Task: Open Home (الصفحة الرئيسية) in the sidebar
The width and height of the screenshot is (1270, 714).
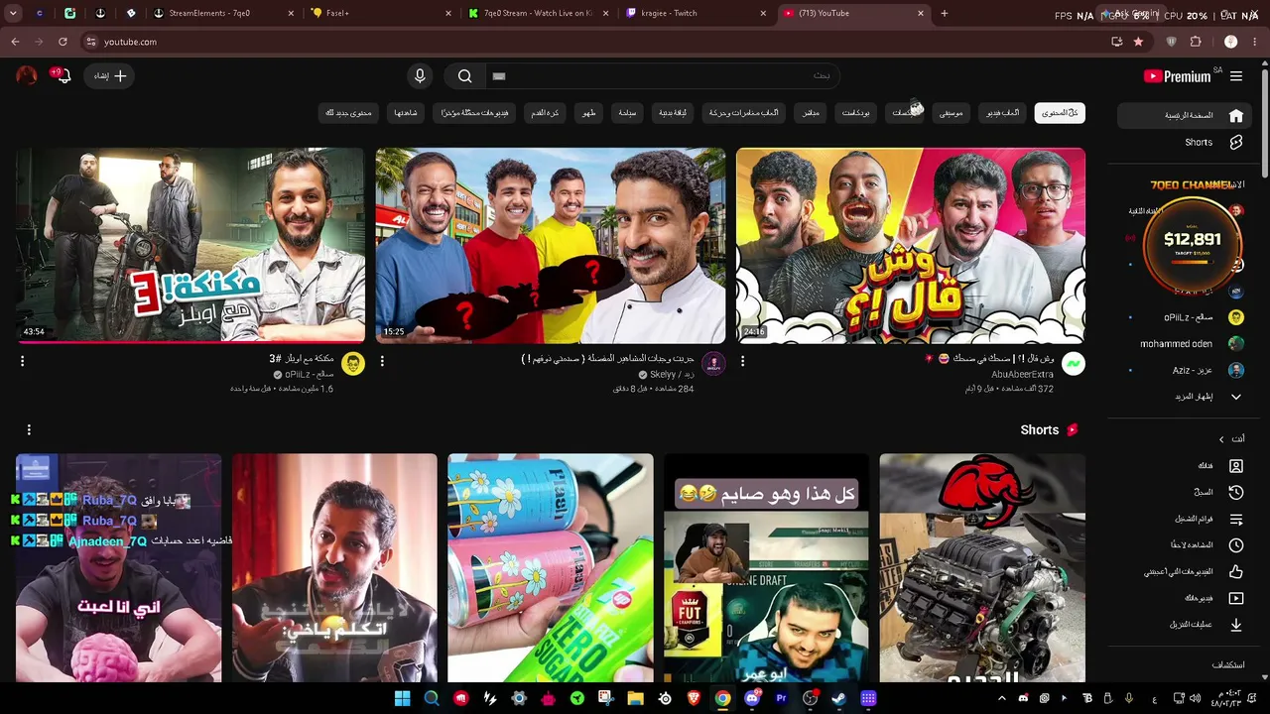Action: click(x=1184, y=115)
